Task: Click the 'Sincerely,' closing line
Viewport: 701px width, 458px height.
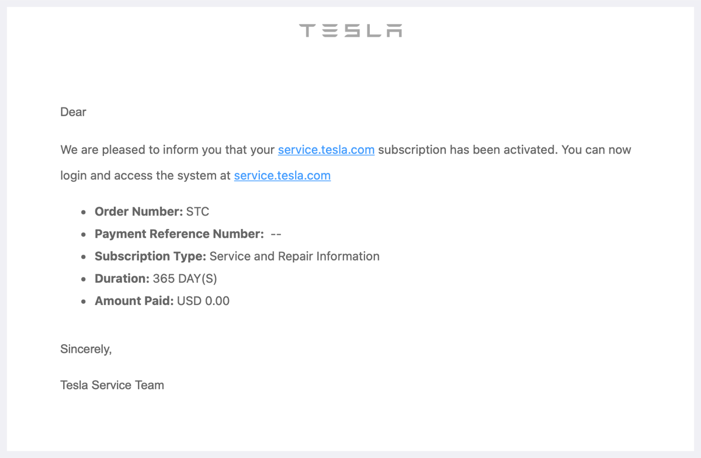Action: pos(86,349)
